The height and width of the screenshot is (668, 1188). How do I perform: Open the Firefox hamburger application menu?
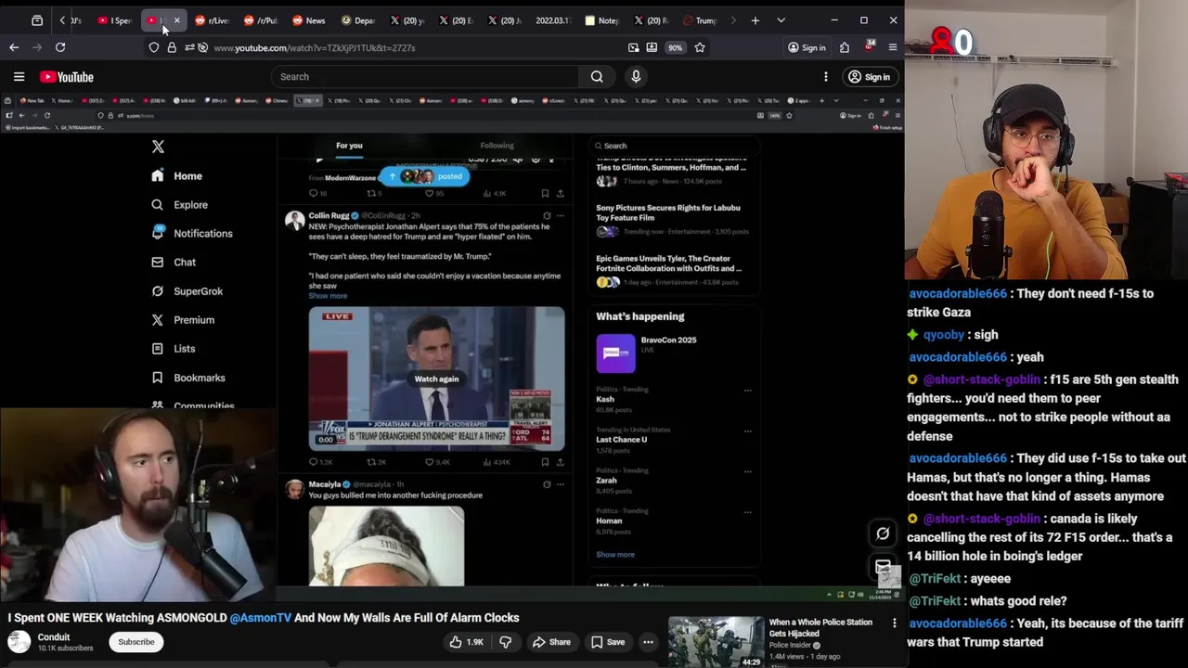tap(893, 47)
